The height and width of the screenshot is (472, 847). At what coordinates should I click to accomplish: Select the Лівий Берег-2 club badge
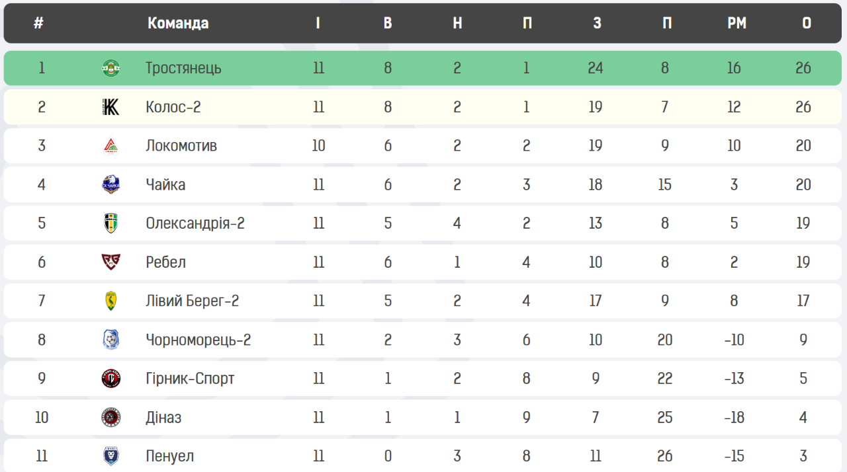point(111,301)
